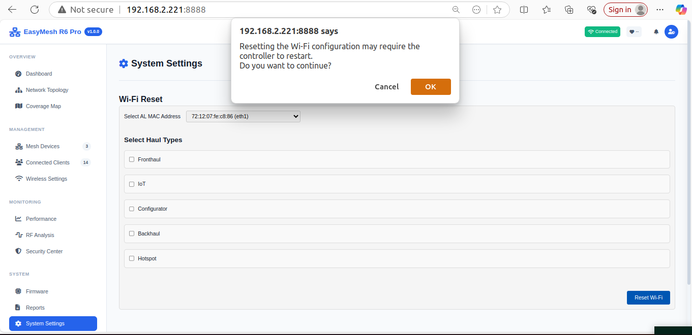Viewport: 692px width, 335px height.
Task: Click the browser refresh icon
Action: click(x=35, y=10)
